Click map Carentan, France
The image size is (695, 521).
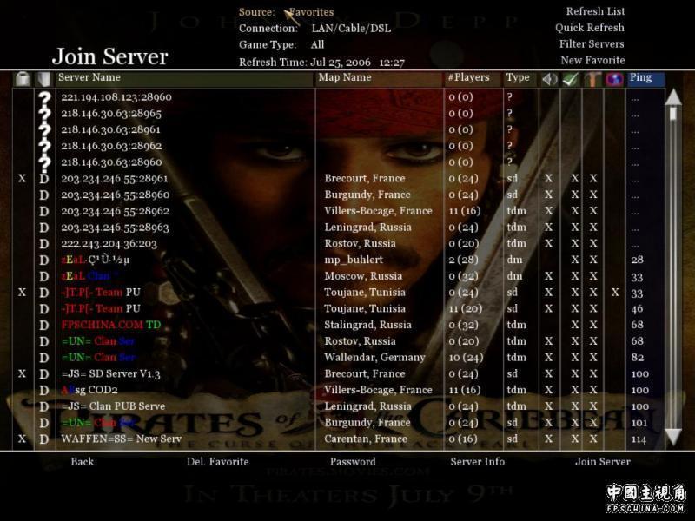[x=366, y=439]
